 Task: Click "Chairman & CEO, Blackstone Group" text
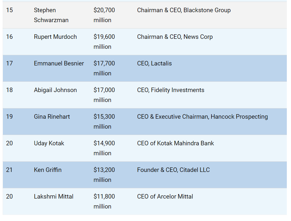[x=184, y=10]
